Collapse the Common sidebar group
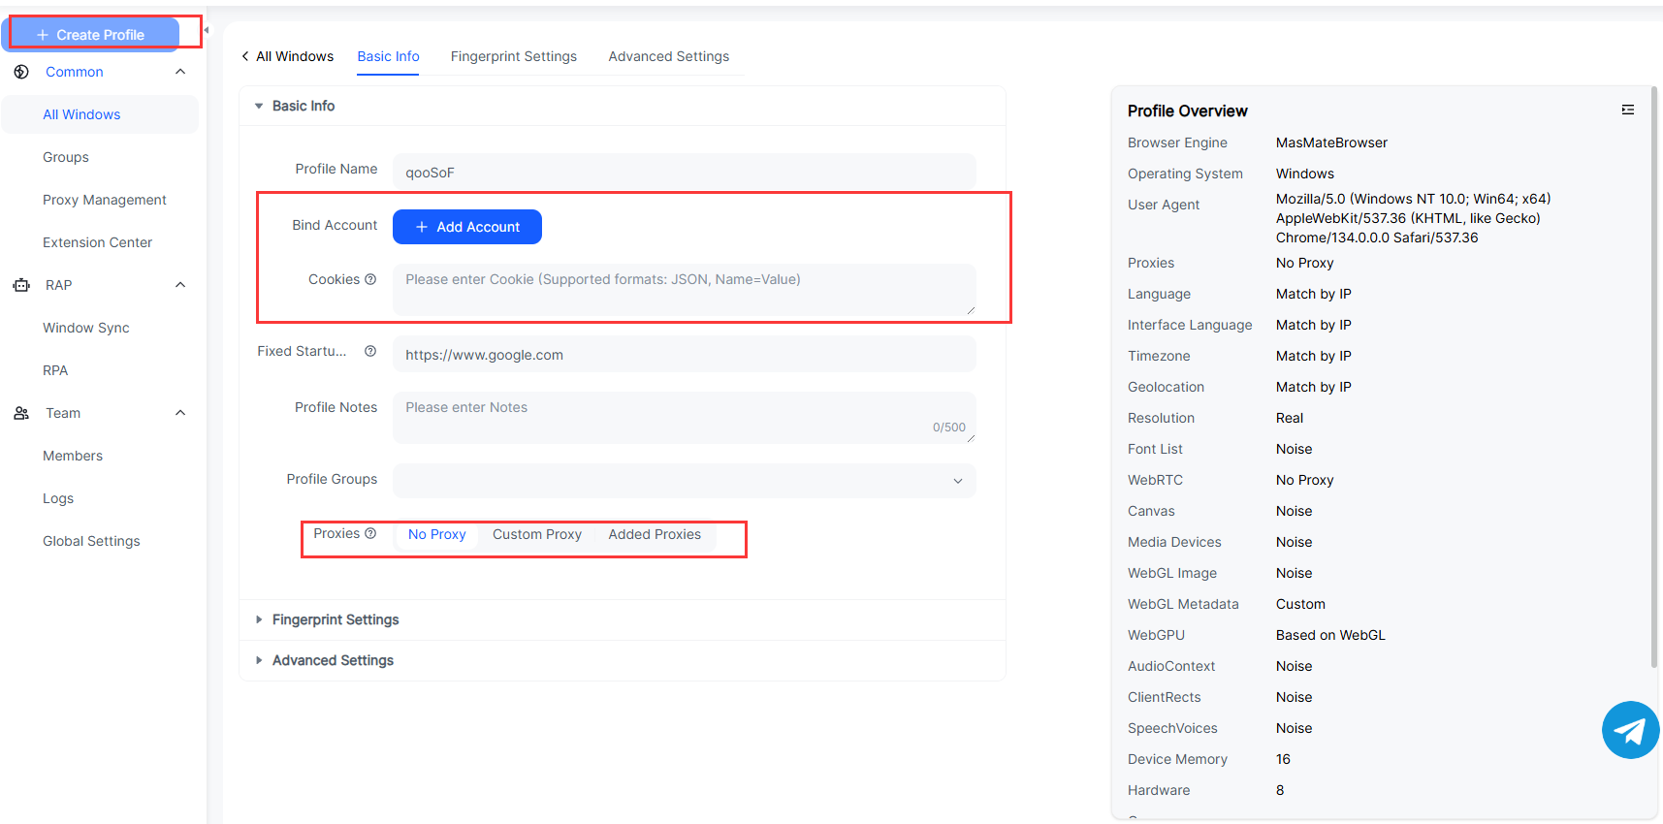The width and height of the screenshot is (1663, 824). (x=180, y=72)
